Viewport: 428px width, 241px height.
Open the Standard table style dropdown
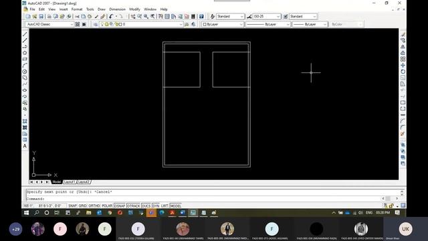click(x=303, y=16)
